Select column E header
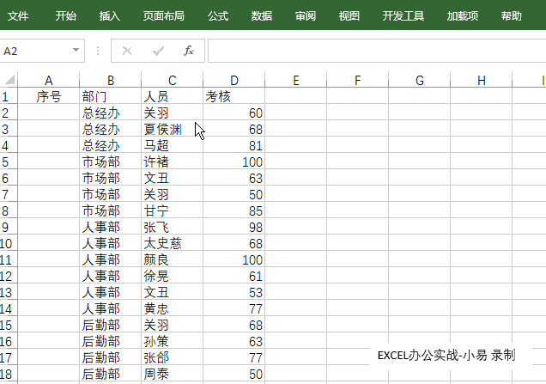The image size is (546, 384). pyautogui.click(x=295, y=80)
